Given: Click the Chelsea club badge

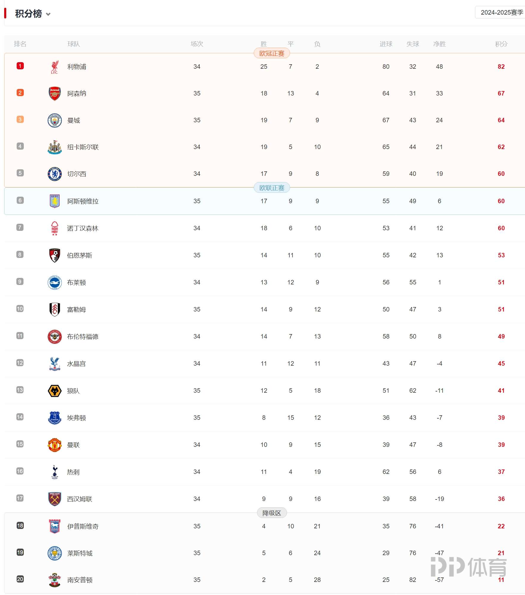Looking at the screenshot, I should point(54,174).
